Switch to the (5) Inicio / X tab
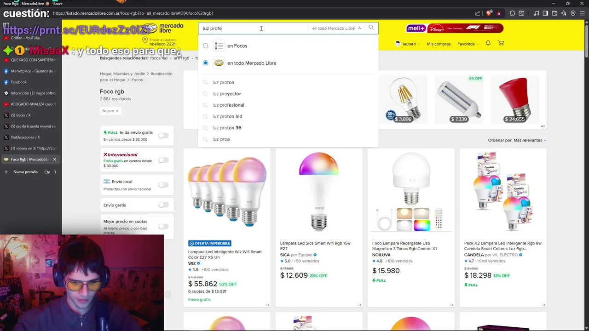The image size is (589, 331). [x=30, y=115]
